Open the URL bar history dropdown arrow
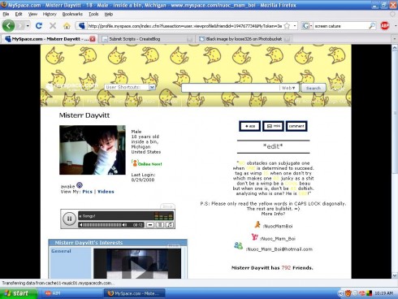The width and height of the screenshot is (398, 299). [x=295, y=26]
